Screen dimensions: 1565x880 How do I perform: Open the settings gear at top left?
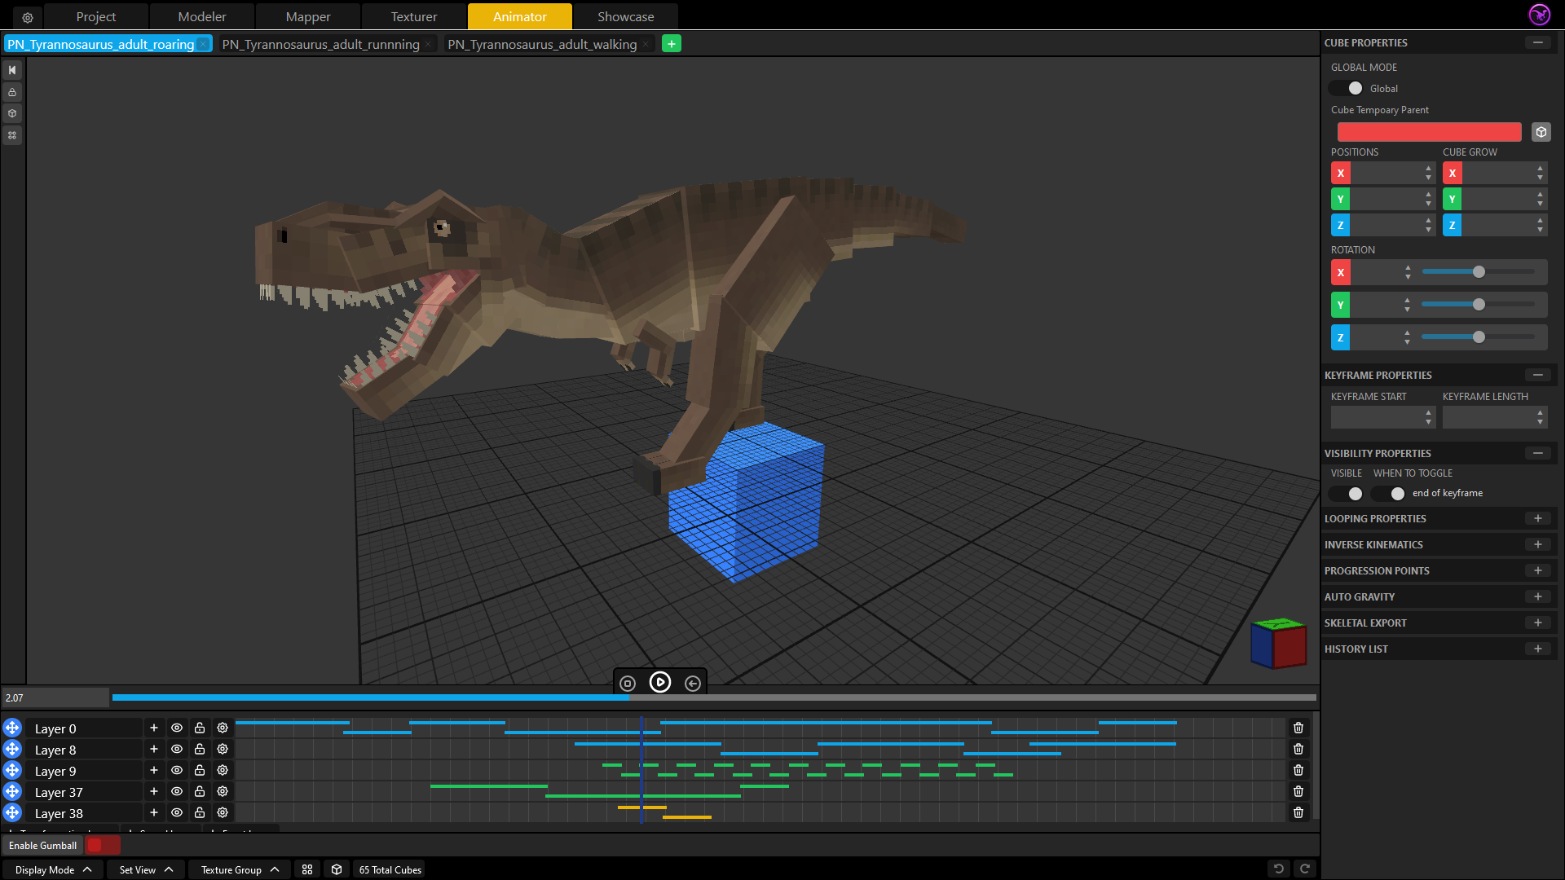(x=28, y=17)
